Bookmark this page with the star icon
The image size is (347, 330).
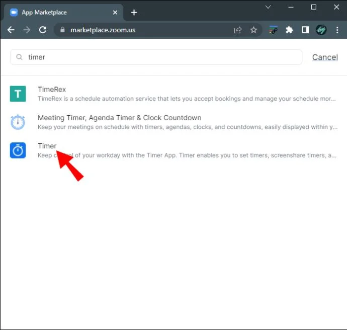pyautogui.click(x=253, y=30)
